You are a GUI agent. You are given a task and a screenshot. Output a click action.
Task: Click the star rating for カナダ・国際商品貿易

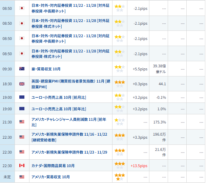coord(119,166)
